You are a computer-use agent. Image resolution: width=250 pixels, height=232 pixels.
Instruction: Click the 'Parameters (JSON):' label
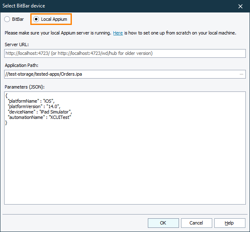(25, 86)
